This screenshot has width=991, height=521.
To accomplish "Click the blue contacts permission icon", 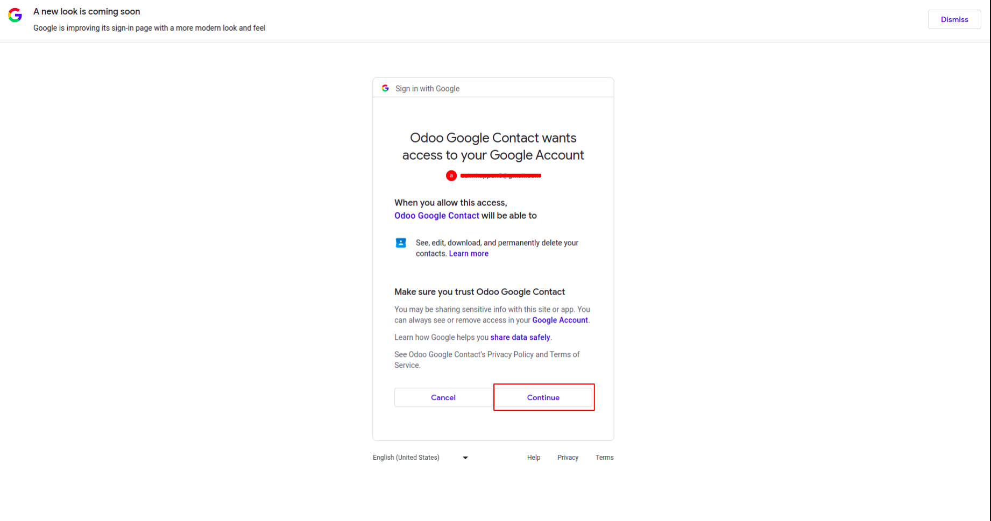I will pyautogui.click(x=401, y=243).
